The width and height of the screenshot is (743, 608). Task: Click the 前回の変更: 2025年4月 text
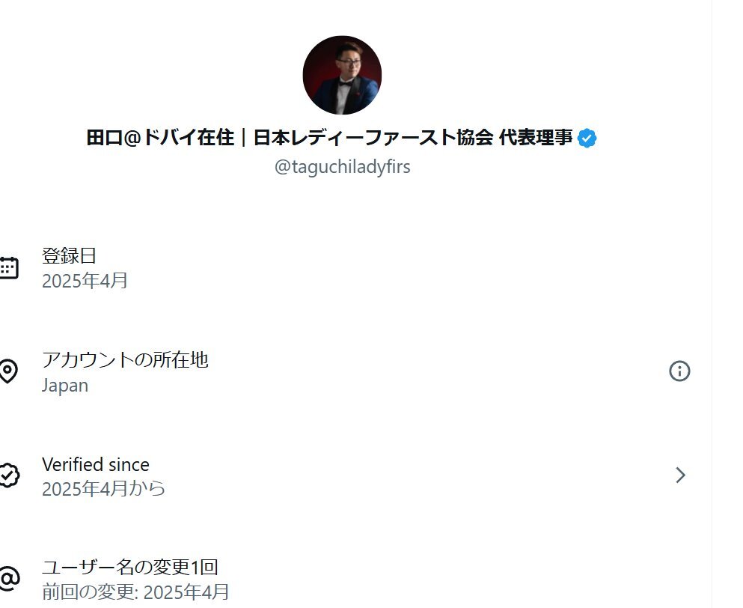(x=135, y=592)
